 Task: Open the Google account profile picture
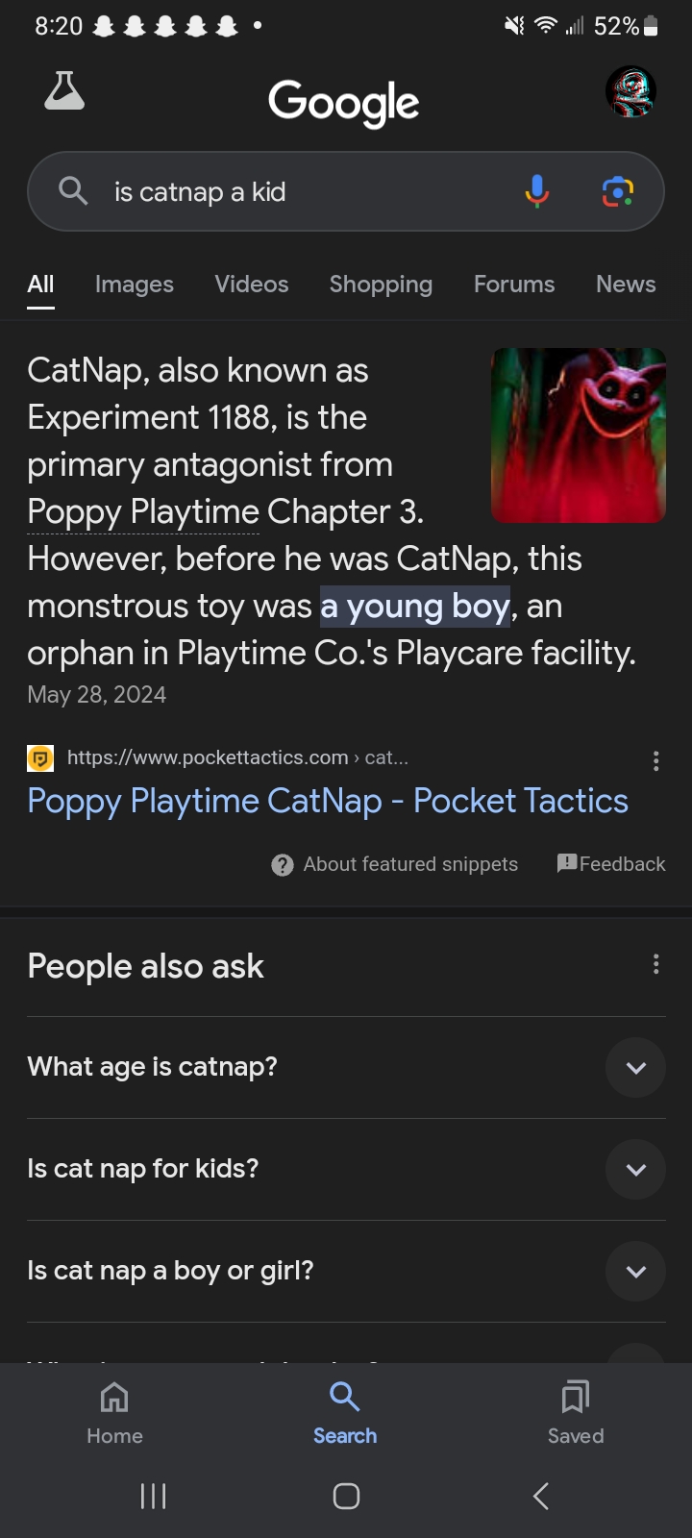pos(630,92)
